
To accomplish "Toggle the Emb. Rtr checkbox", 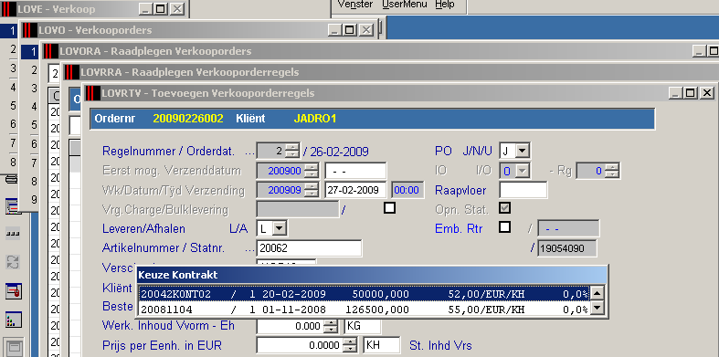I will click(504, 226).
